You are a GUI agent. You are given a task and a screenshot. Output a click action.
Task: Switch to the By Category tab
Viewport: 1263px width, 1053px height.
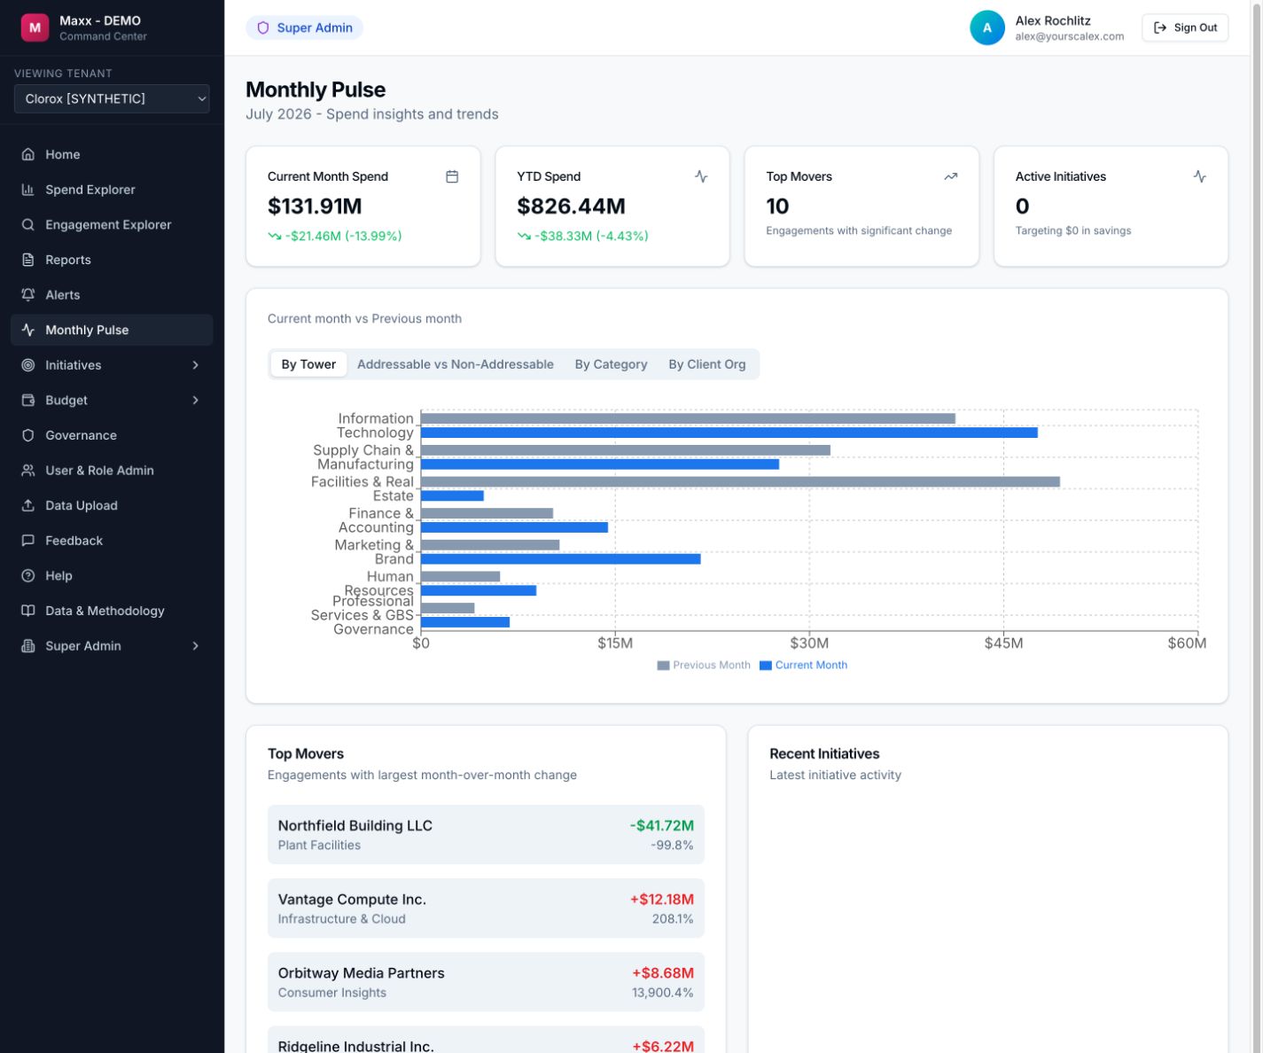611,364
